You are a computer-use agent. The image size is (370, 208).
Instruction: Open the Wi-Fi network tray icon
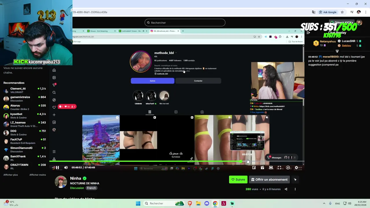tap(345, 203)
